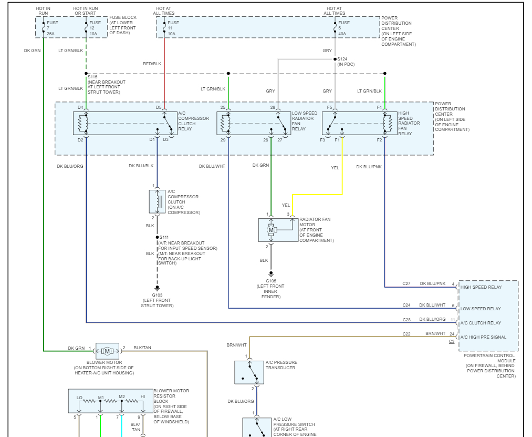Viewport: 532px width, 437px height.
Task: Select the S115 splice dot
Action: coord(86,74)
